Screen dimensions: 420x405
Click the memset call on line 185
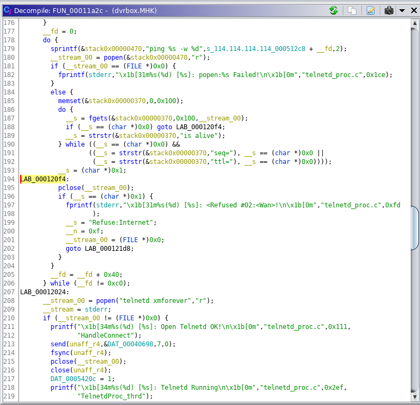coord(70,101)
